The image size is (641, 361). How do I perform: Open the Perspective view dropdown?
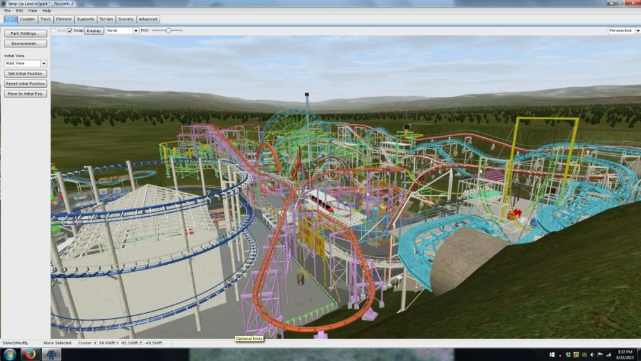coord(622,30)
